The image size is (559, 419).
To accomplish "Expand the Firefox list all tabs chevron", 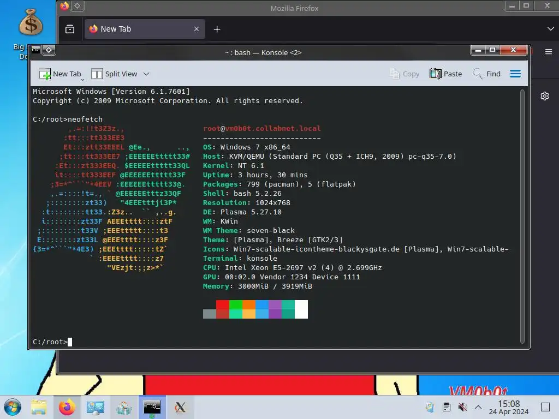I will (x=550, y=29).
